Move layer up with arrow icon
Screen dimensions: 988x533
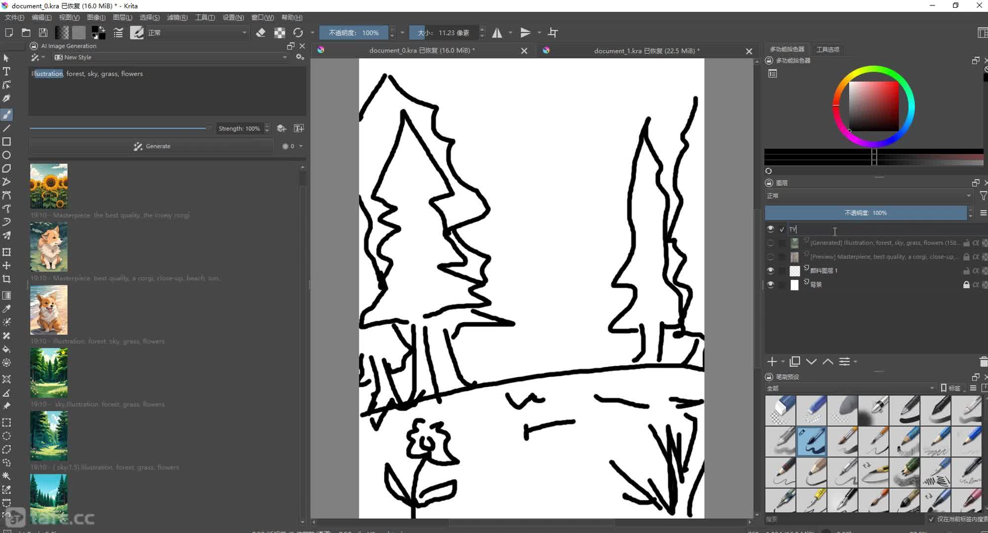[x=828, y=362]
